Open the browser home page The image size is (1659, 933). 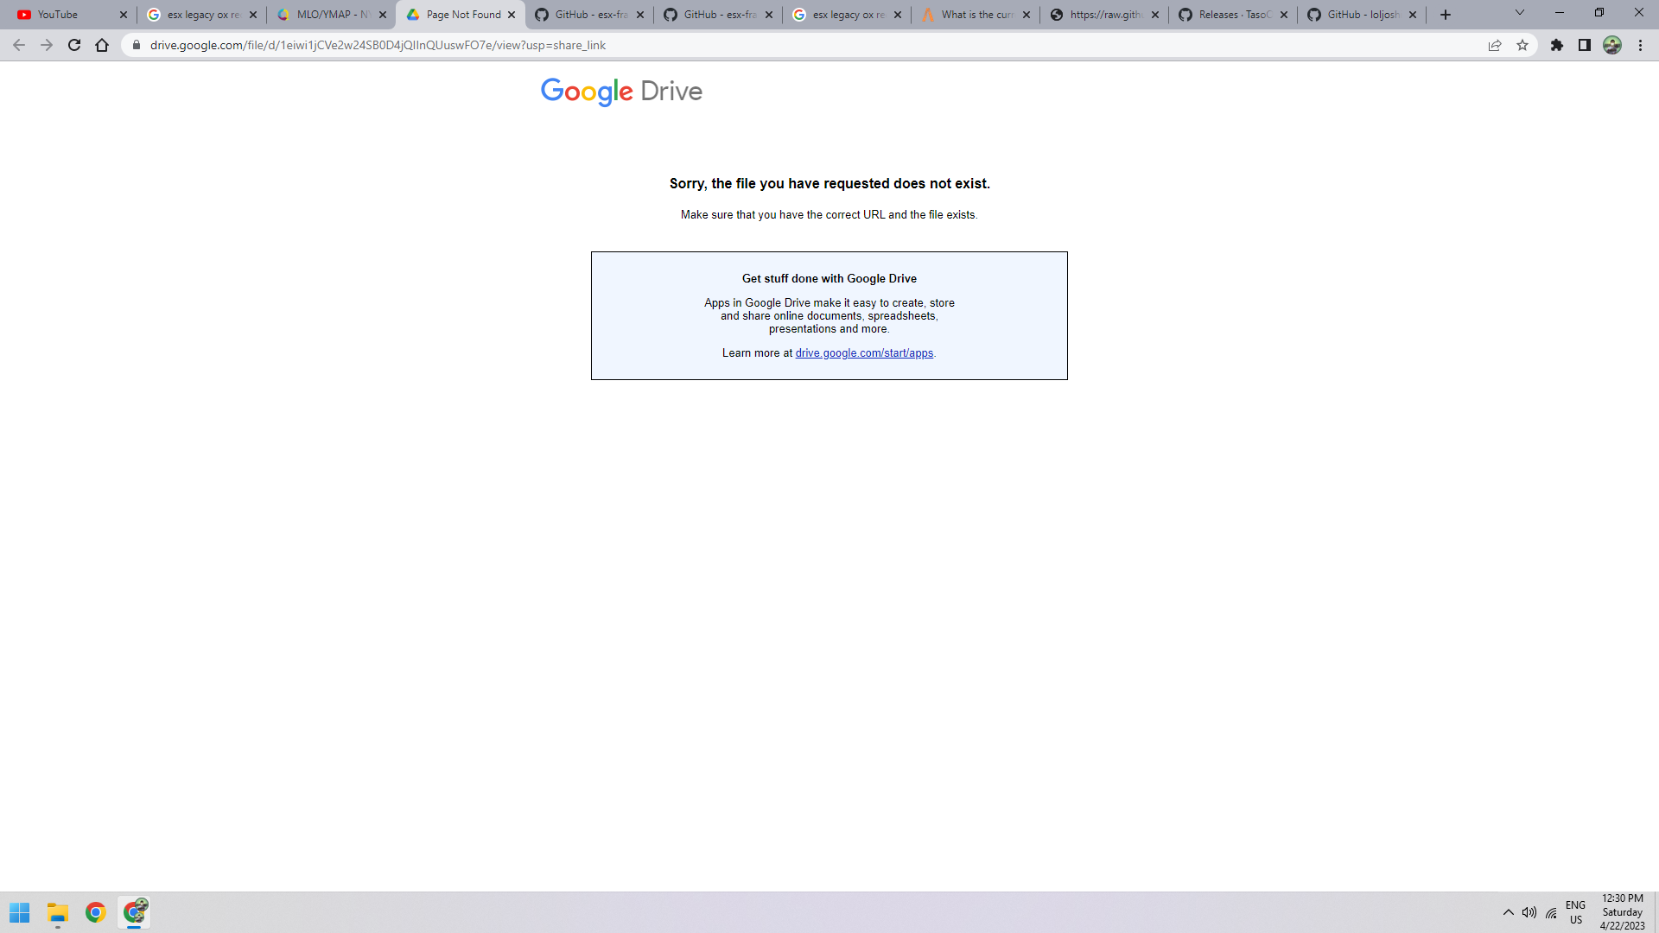tap(102, 45)
